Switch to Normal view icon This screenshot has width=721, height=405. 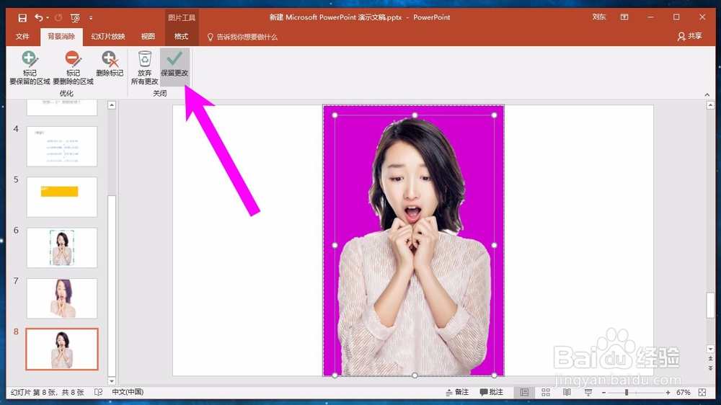point(524,392)
